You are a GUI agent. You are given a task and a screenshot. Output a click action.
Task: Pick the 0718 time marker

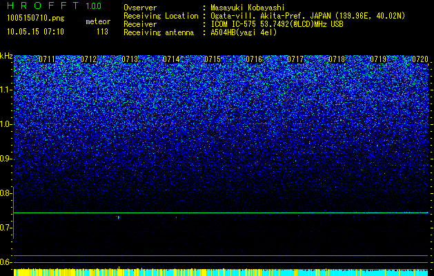click(337, 59)
